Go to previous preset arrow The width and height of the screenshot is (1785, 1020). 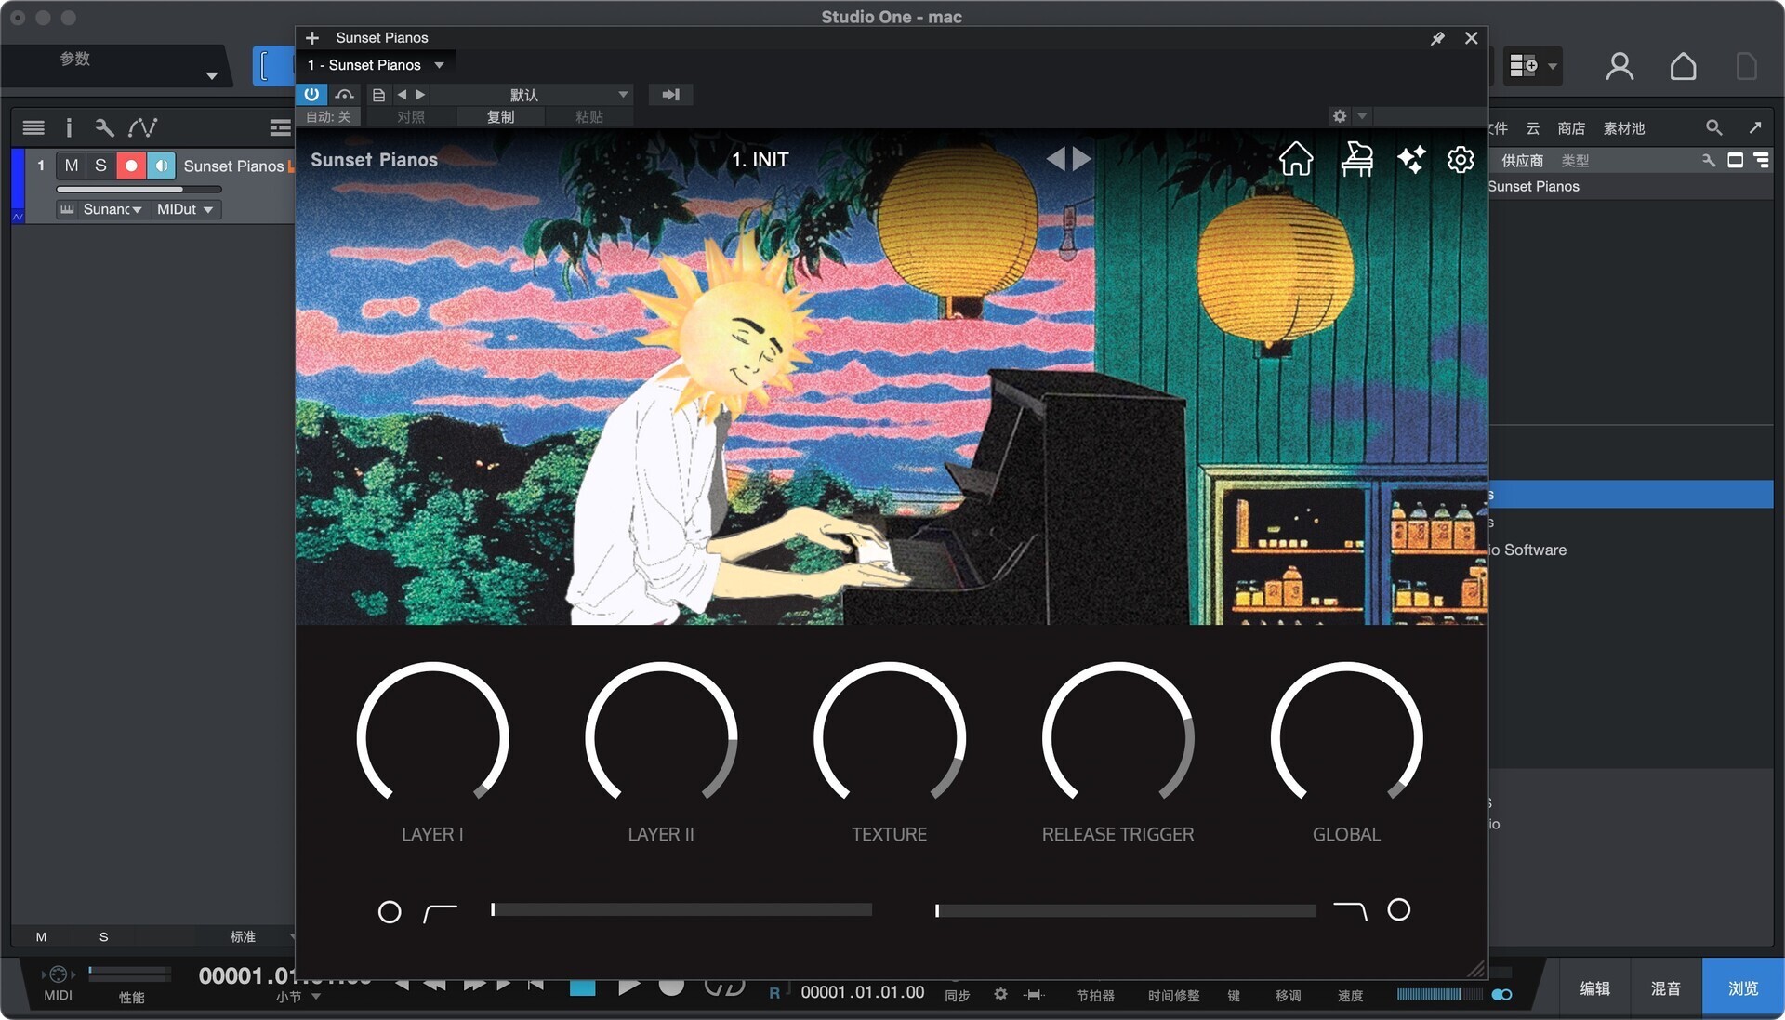[x=1056, y=159]
